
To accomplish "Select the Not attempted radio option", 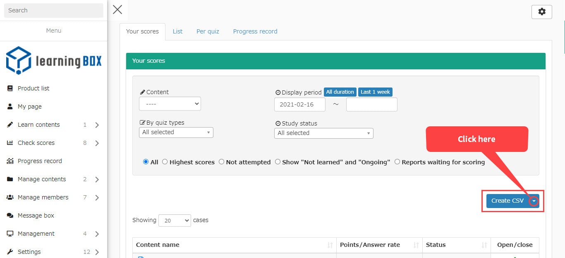I will point(221,162).
